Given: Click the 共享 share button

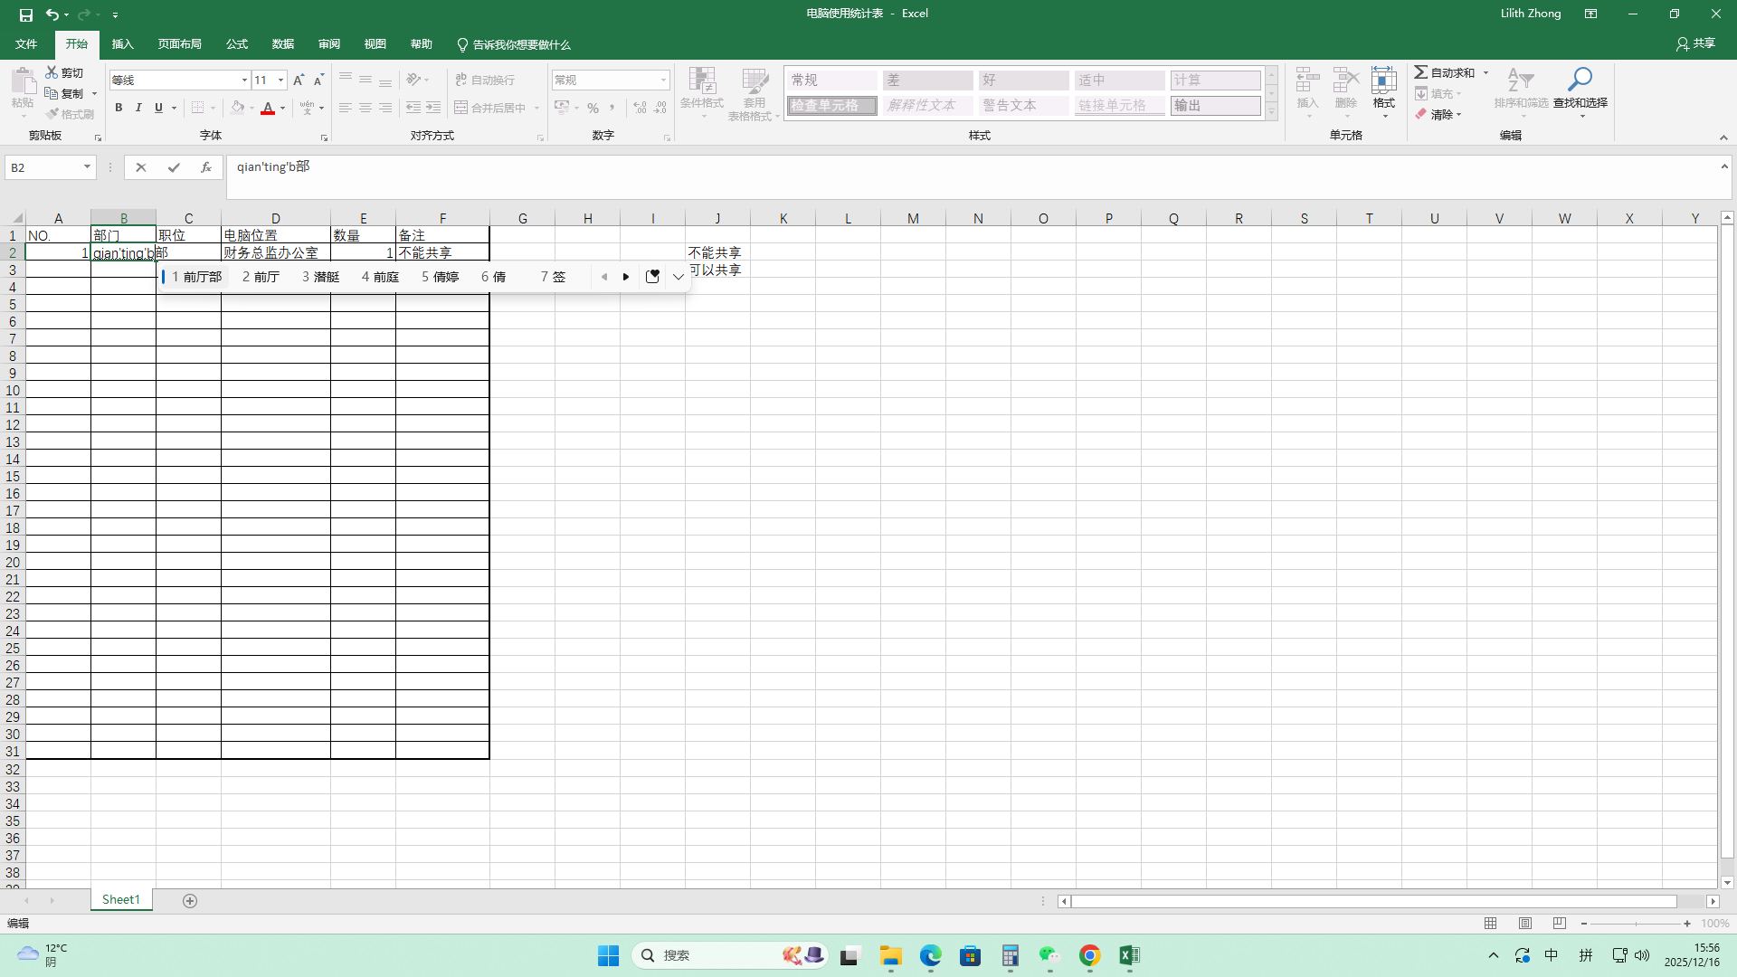Looking at the screenshot, I should tap(1695, 43).
